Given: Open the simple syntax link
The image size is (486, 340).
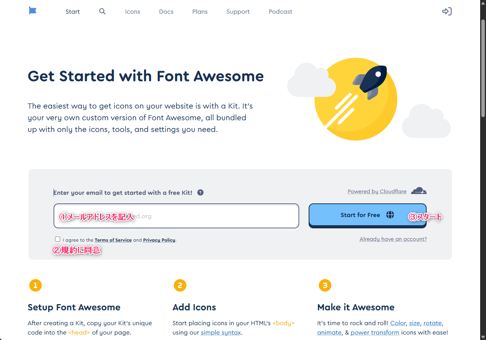Looking at the screenshot, I should pyautogui.click(x=221, y=333).
